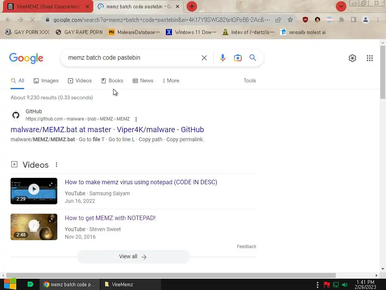This screenshot has width=386, height=290.
Task: Select the All results tab
Action: coord(17,81)
